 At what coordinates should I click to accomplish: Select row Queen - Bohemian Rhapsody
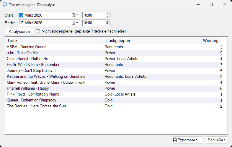tap(114, 101)
